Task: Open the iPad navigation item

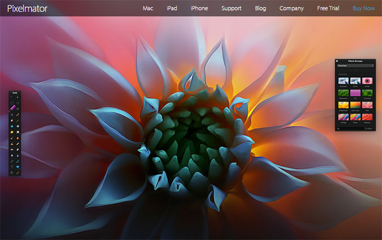Action: coord(172,8)
